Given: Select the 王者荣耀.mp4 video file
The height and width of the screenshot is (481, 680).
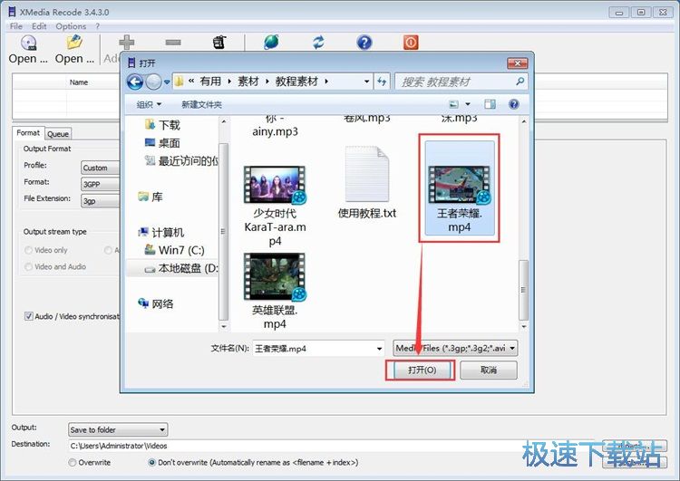Looking at the screenshot, I should (460, 188).
